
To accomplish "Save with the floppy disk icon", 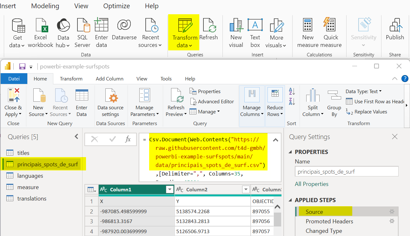I will tap(22, 67).
